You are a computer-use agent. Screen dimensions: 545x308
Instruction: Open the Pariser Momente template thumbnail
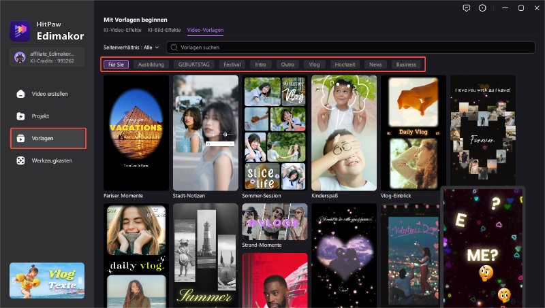tap(136, 133)
